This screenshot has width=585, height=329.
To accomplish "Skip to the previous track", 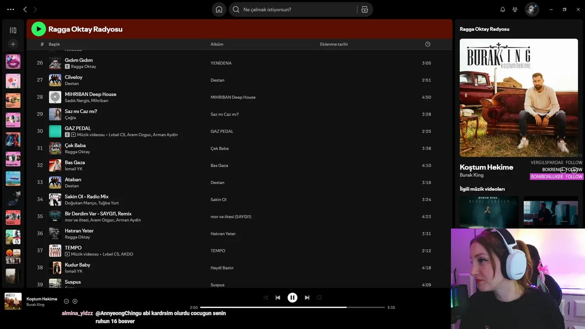I will click(x=278, y=297).
